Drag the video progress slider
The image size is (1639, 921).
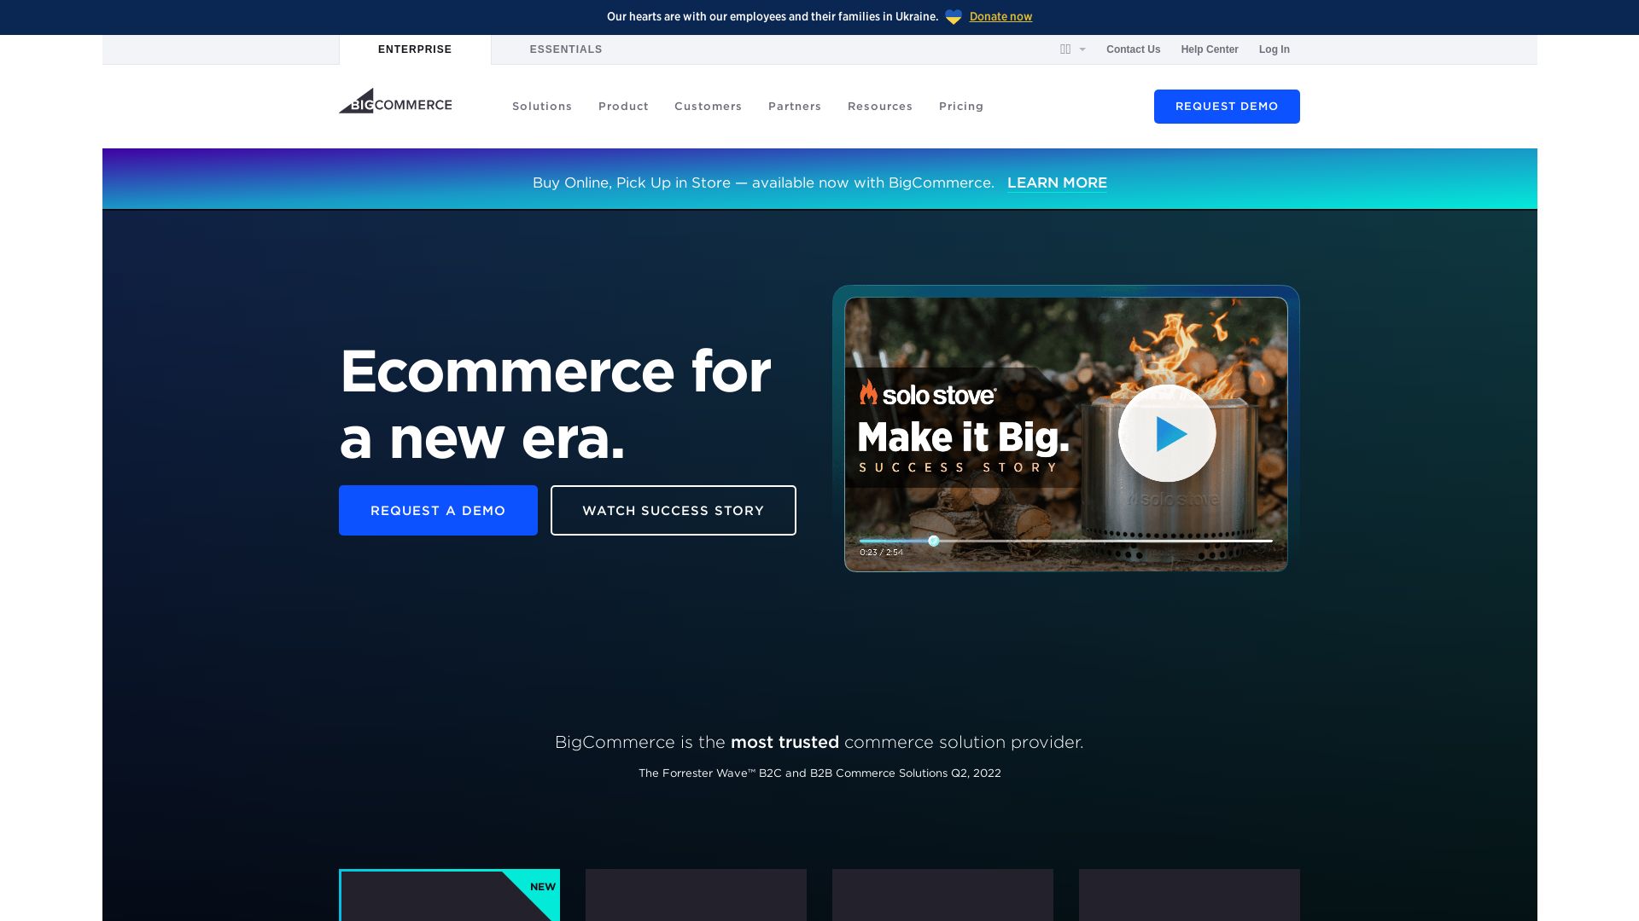point(932,541)
